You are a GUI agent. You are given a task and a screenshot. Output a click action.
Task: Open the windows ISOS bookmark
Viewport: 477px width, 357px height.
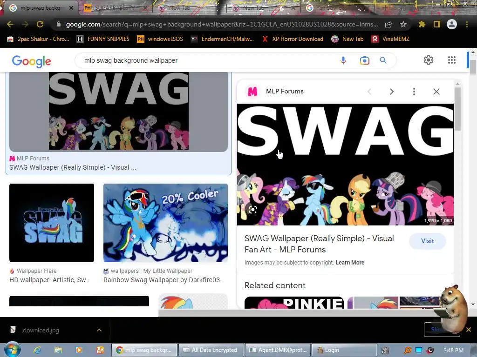point(160,39)
